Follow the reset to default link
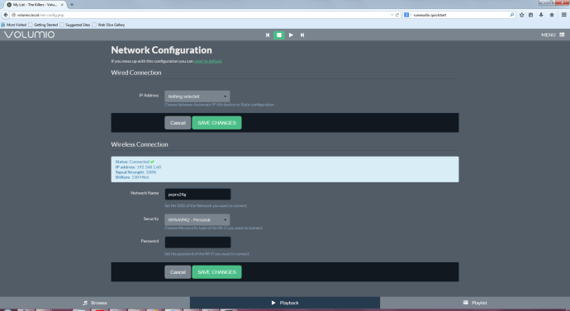570x311 pixels. coord(207,61)
